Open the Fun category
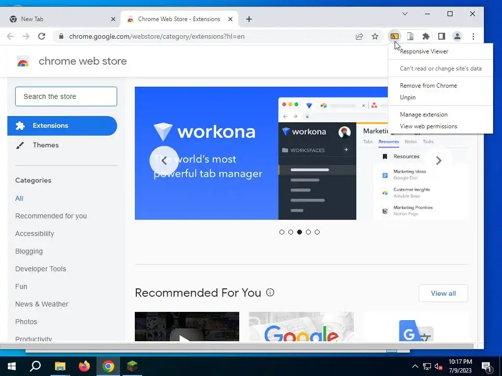This screenshot has width=502, height=376. (x=21, y=286)
